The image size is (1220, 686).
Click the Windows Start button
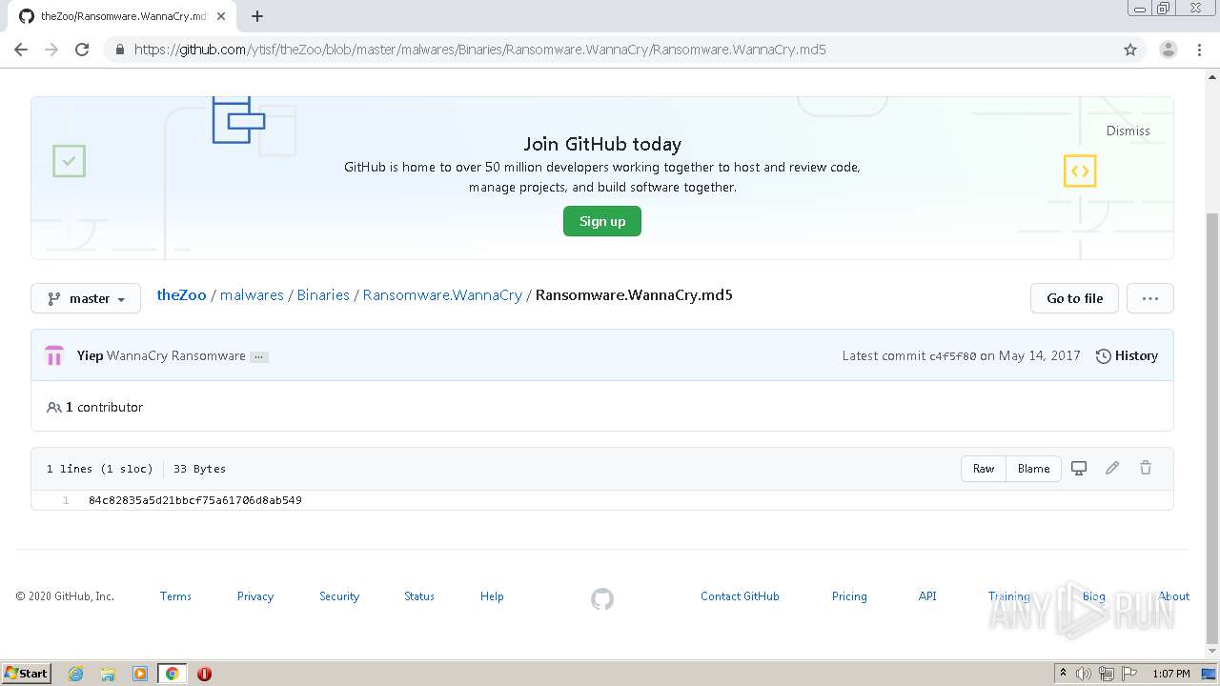pyautogui.click(x=27, y=674)
